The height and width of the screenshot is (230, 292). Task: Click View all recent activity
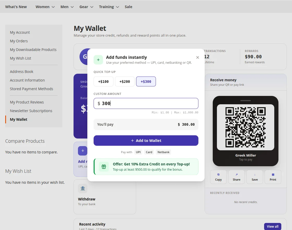tap(273, 226)
